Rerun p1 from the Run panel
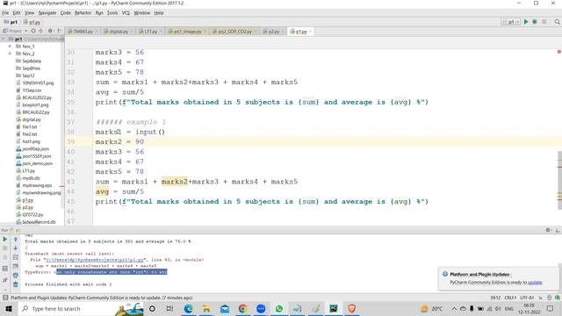This screenshot has width=562, height=316. click(5, 239)
